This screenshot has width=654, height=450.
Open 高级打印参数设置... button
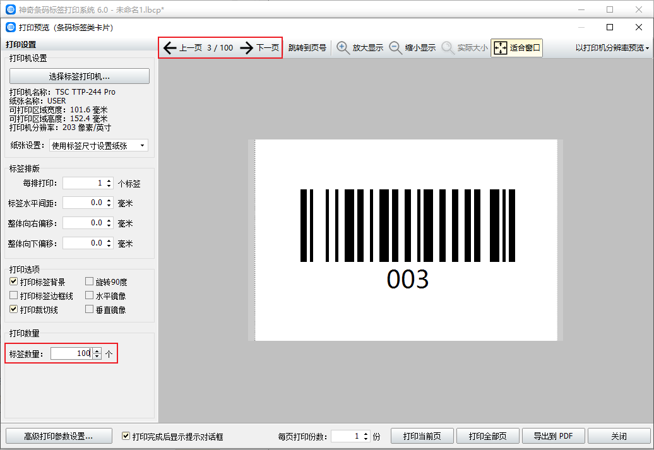[59, 436]
